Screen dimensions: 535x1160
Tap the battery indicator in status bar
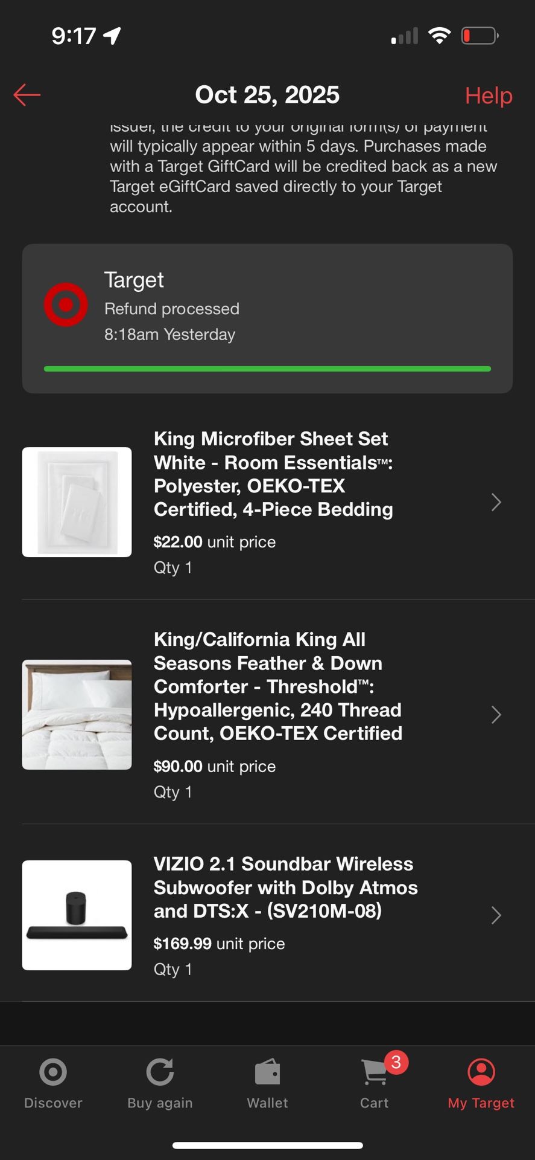pos(479,36)
